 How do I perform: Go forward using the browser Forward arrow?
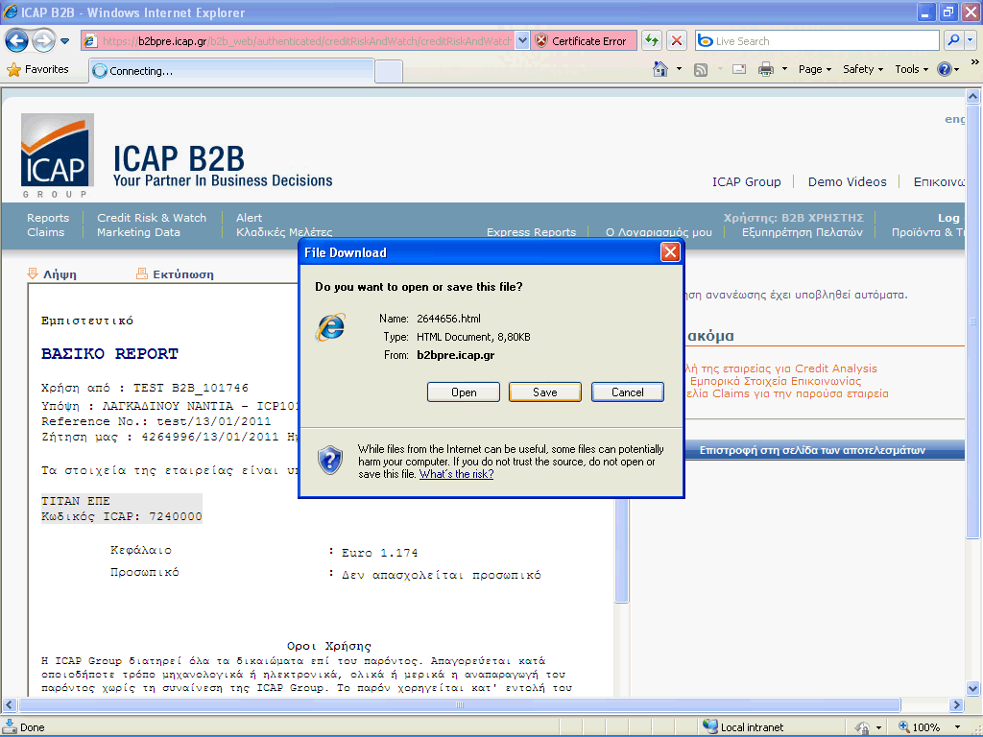[43, 41]
